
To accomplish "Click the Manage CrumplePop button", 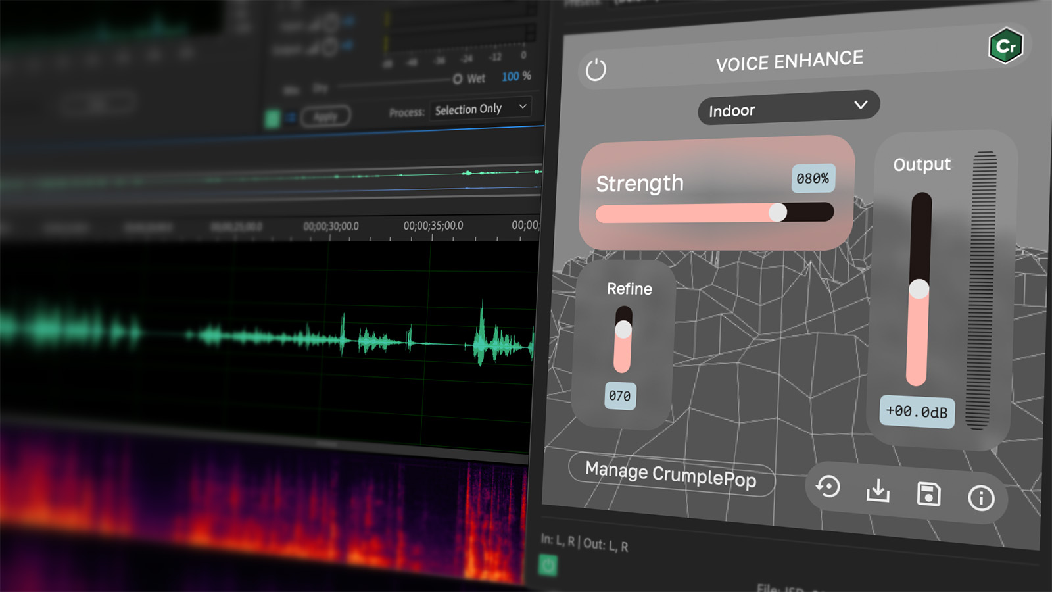I will click(671, 474).
